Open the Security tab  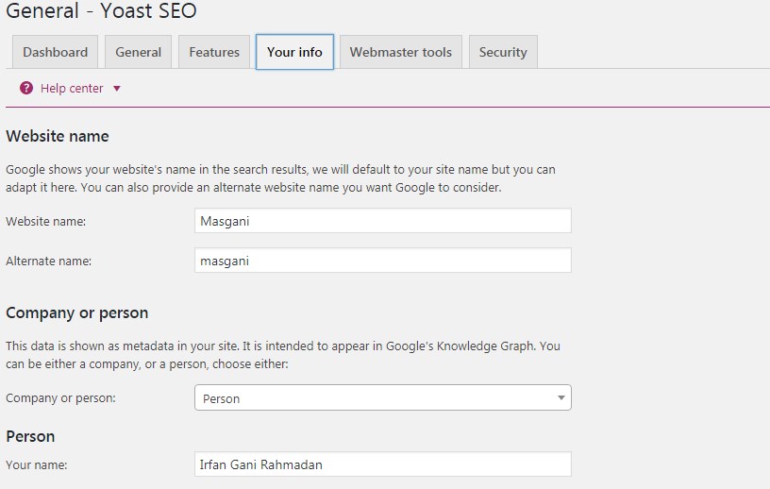pyautogui.click(x=503, y=52)
